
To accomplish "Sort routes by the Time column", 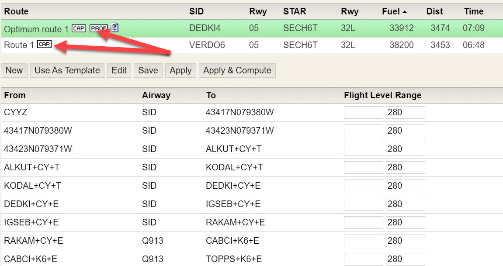I will [473, 11].
